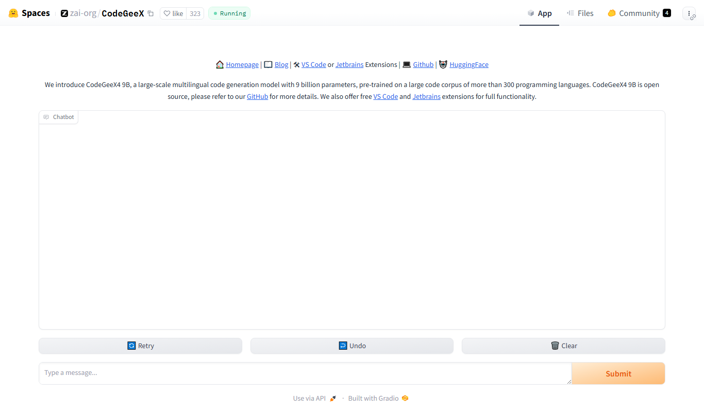Viewport: 704px width, 412px height.
Task: Click the Undo button
Action: [x=352, y=346]
